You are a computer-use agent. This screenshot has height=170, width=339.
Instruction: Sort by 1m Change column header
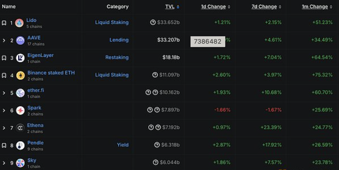(315, 7)
